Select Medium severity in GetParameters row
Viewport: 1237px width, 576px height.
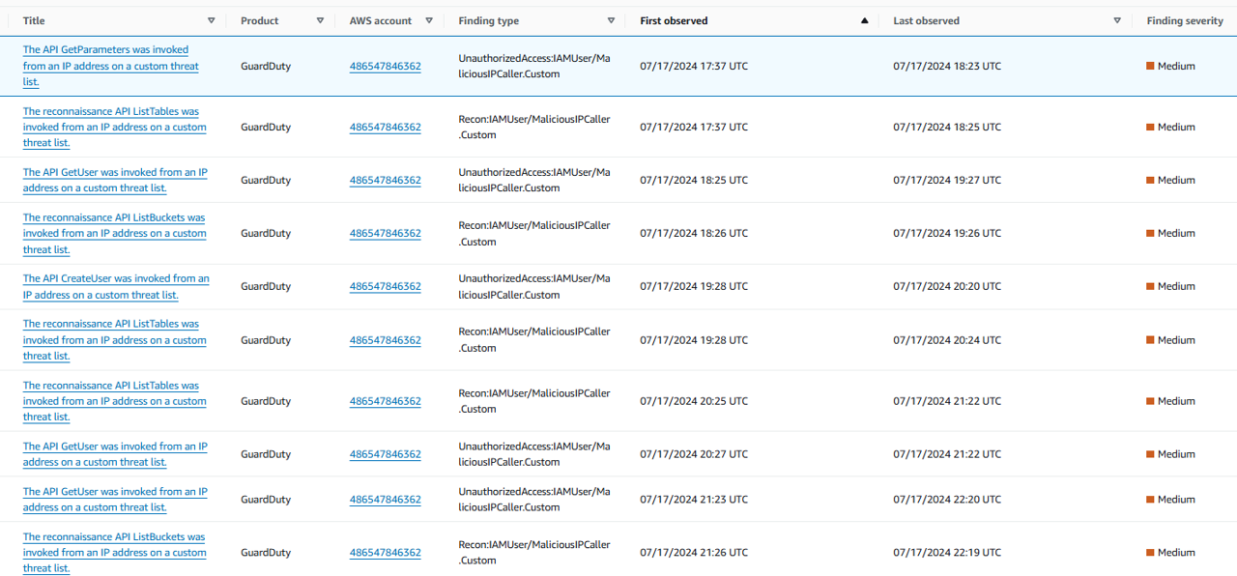(x=1170, y=67)
